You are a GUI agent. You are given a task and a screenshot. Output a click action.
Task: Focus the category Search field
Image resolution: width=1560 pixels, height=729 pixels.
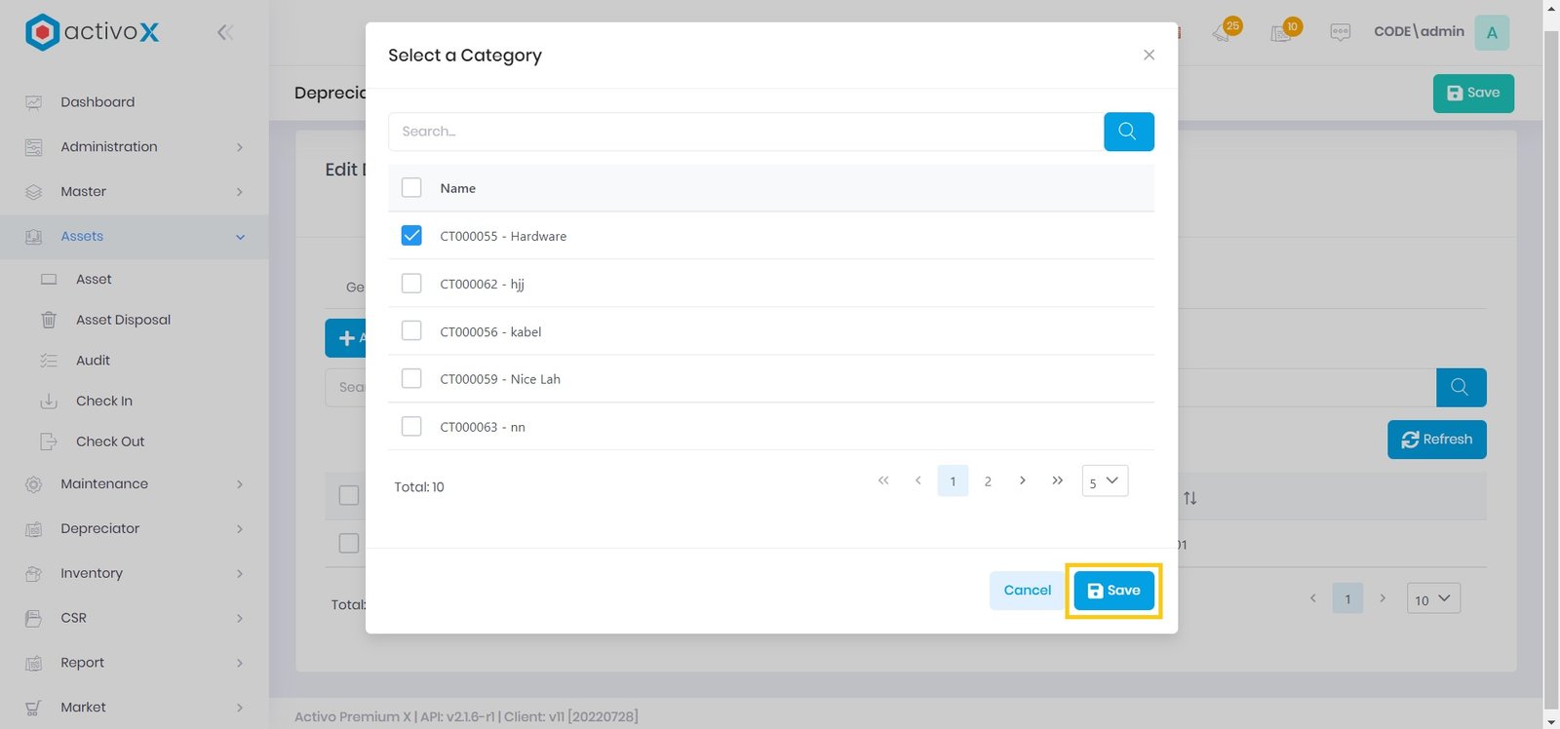pos(745,132)
